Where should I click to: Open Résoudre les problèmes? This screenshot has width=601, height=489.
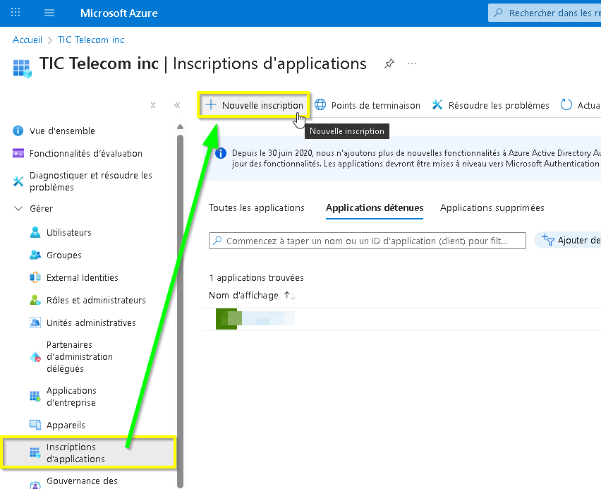491,105
